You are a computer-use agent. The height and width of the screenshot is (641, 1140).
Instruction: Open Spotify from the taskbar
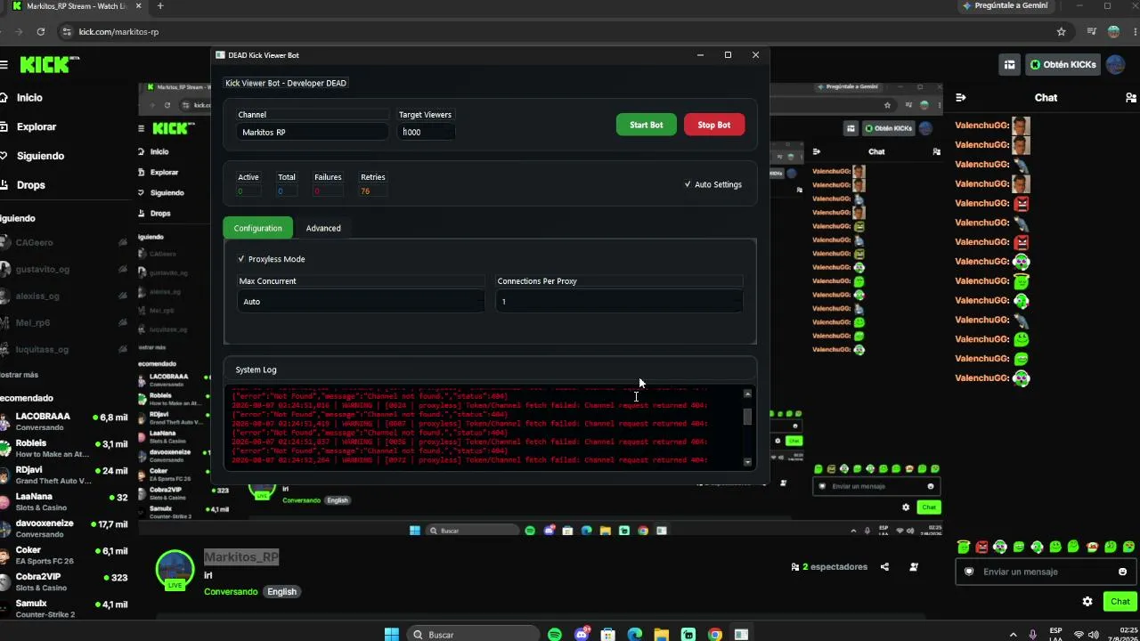point(555,634)
